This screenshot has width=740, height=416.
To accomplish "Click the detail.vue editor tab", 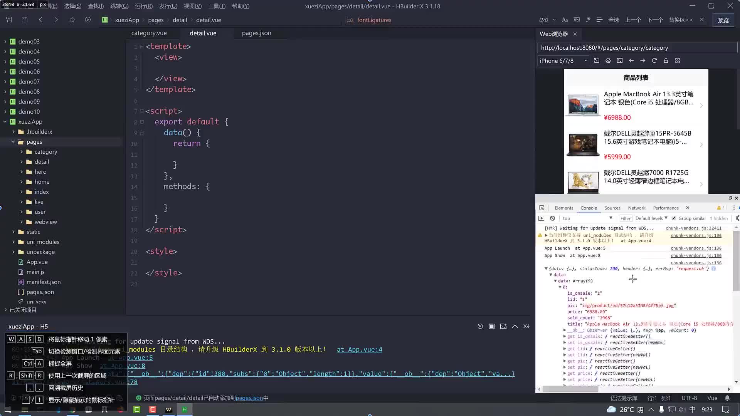I will (x=203, y=33).
